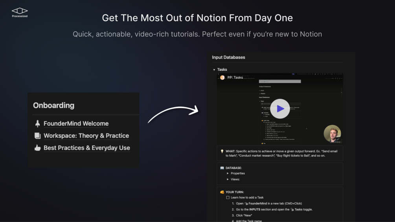Click the book icon beside DATABASE
The height and width of the screenshot is (222, 395).
(x=222, y=168)
